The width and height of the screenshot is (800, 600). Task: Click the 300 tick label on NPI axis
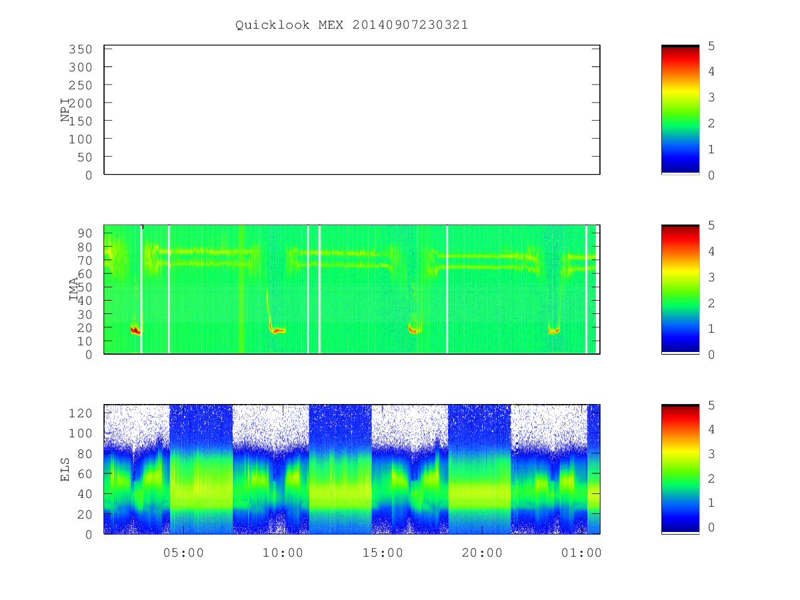[81, 67]
